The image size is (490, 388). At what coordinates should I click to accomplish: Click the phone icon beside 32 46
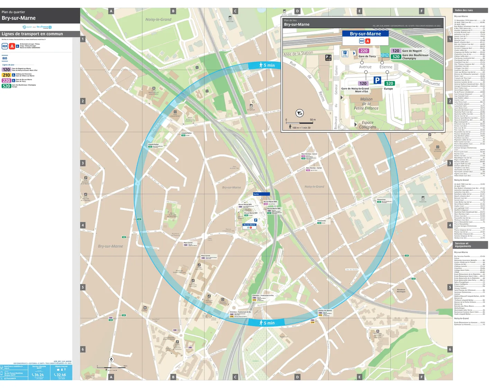pyautogui.click(x=55, y=375)
